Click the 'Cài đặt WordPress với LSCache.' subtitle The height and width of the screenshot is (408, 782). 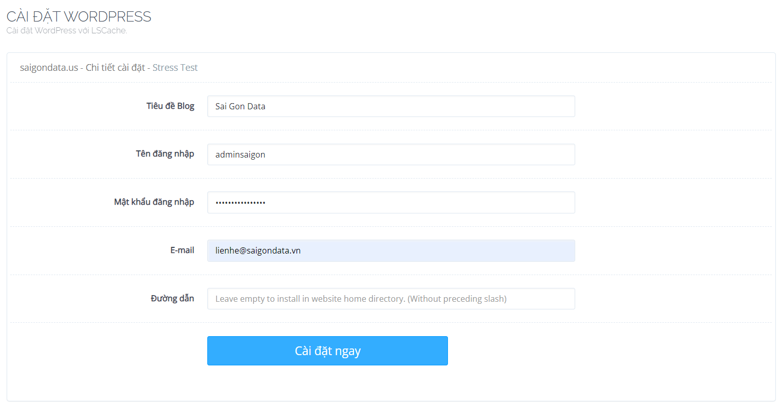67,31
